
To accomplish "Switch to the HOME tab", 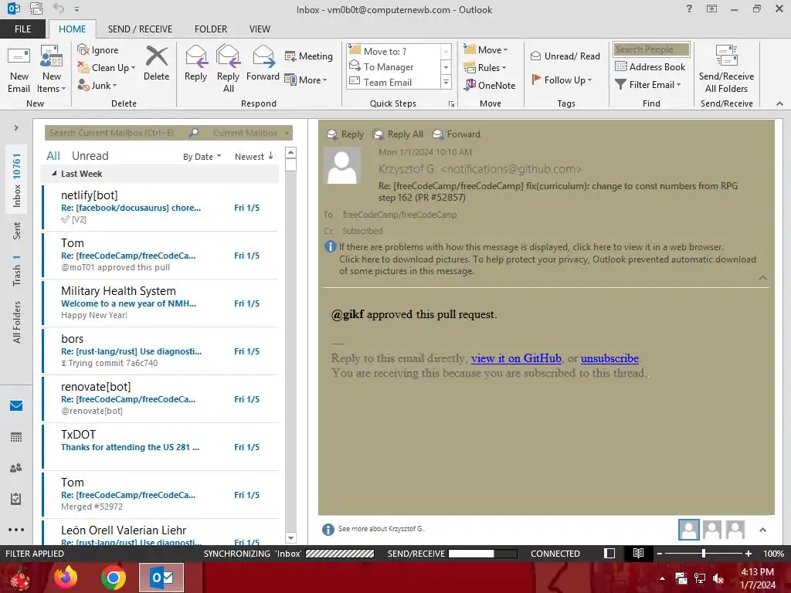I will 72,29.
